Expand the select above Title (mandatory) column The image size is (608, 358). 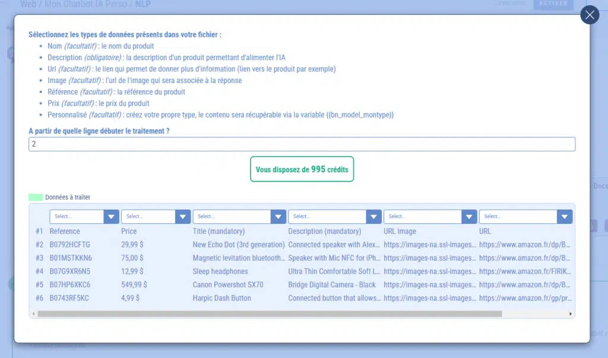(x=239, y=217)
